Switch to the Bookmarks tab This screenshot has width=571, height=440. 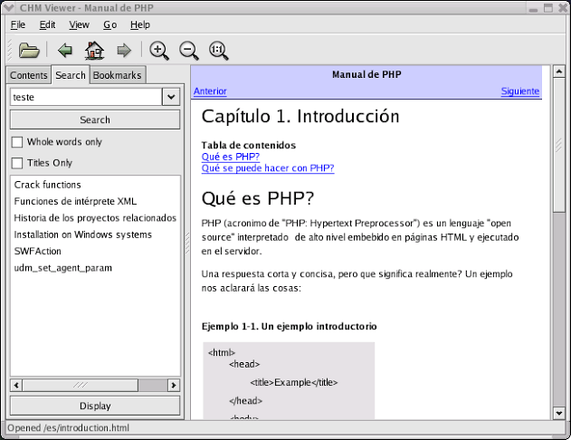pos(118,75)
